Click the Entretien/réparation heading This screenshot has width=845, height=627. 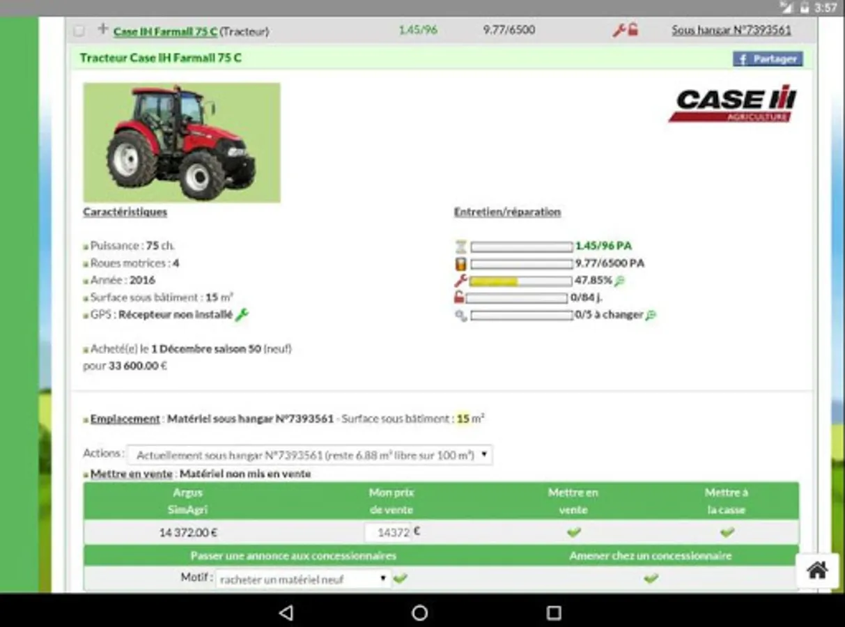click(507, 212)
